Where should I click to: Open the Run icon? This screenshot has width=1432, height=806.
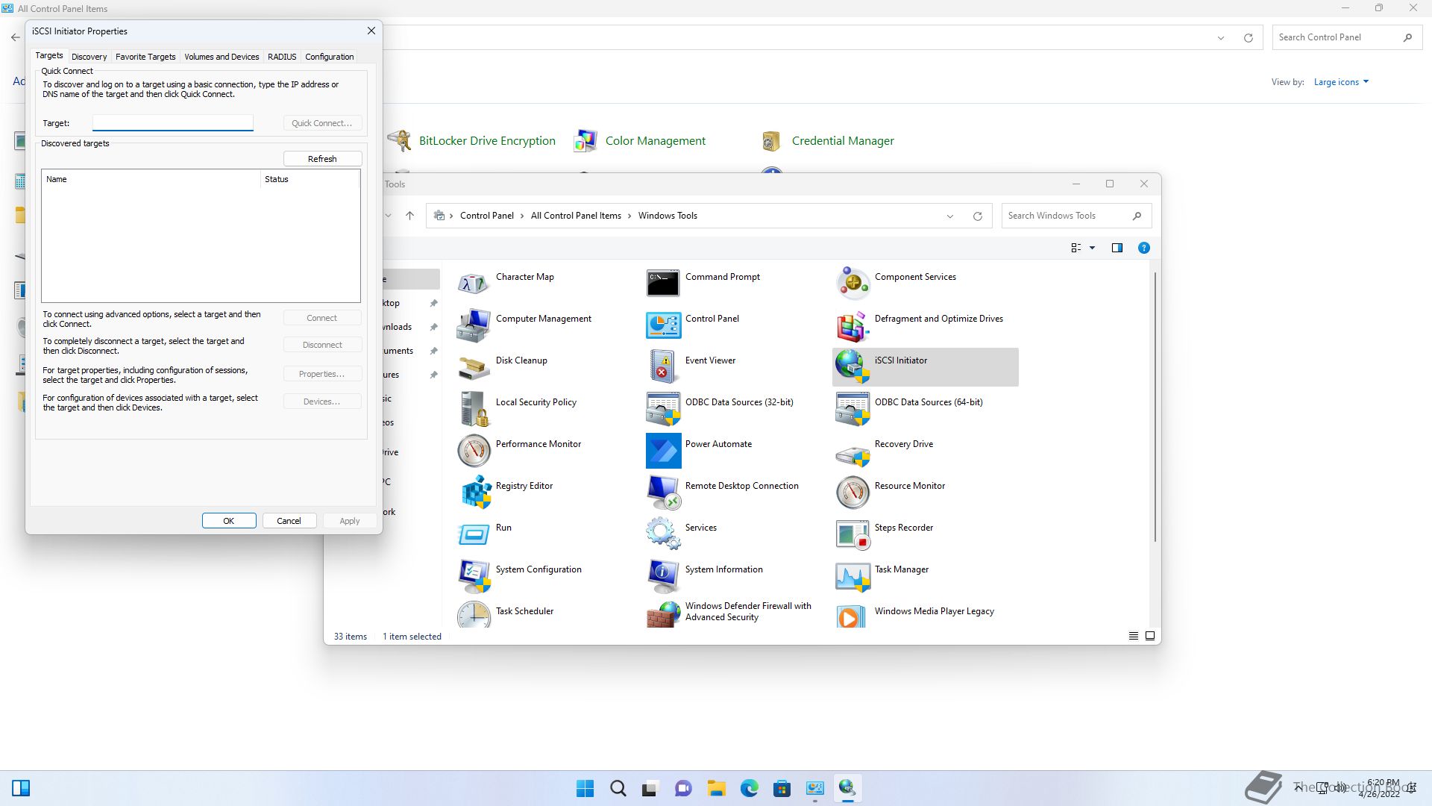point(474,534)
